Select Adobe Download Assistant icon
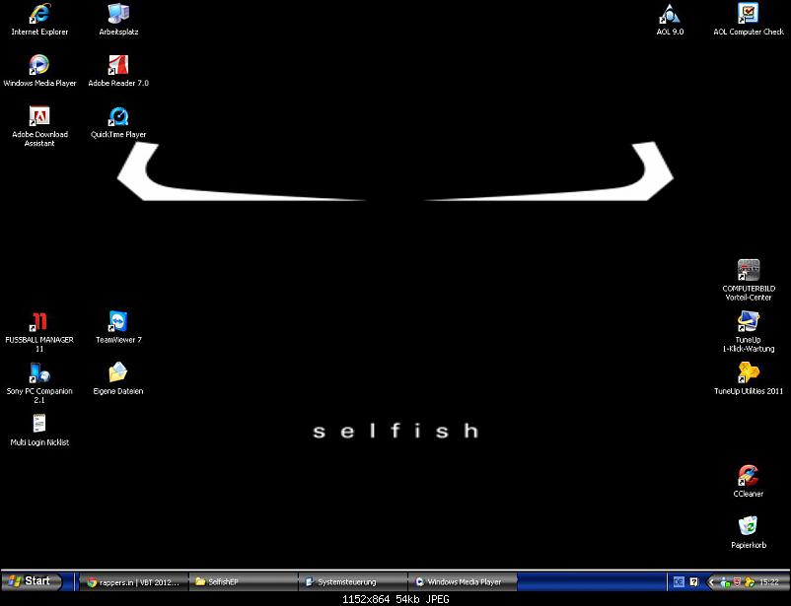The width and height of the screenshot is (791, 606). pos(39,117)
